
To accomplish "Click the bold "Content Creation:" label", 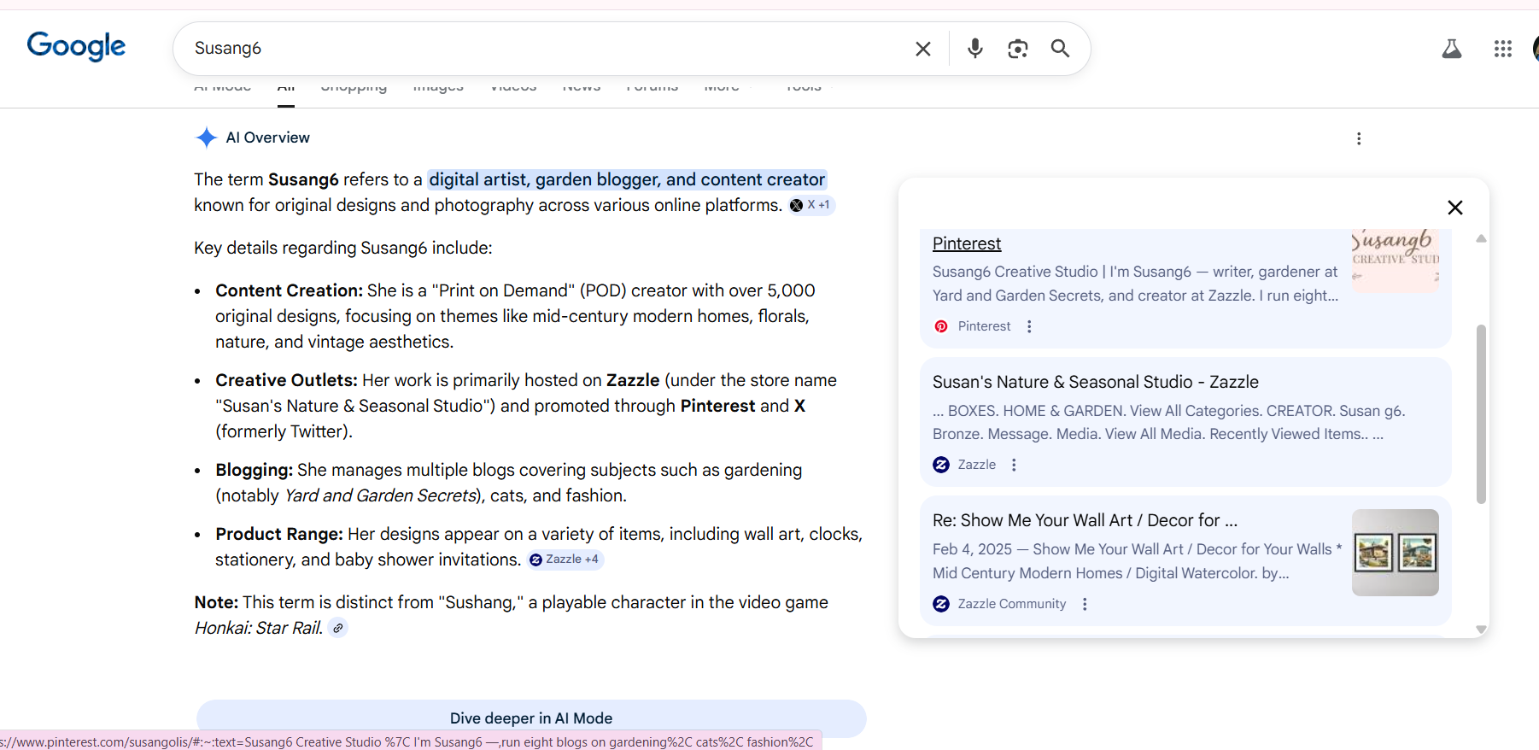I will 290,290.
